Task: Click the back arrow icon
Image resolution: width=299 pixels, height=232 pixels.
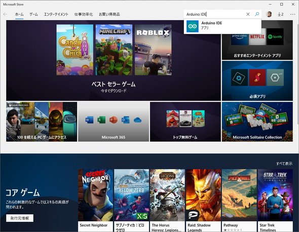Action: coord(6,14)
